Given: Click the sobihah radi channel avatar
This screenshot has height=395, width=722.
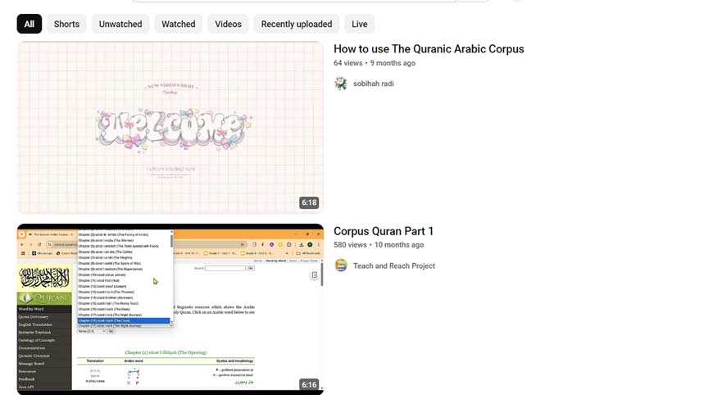Looking at the screenshot, I should coord(341,84).
